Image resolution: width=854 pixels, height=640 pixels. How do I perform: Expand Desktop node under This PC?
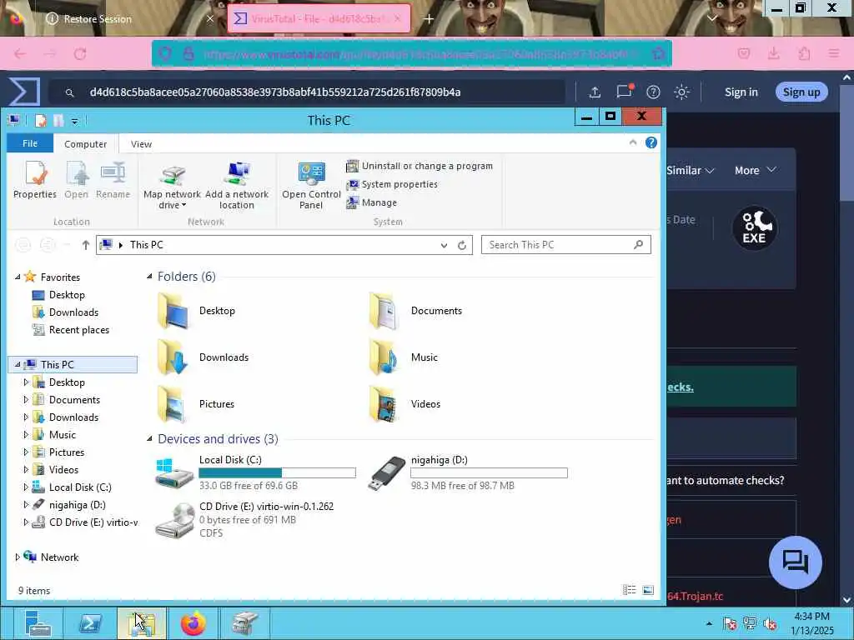26,382
